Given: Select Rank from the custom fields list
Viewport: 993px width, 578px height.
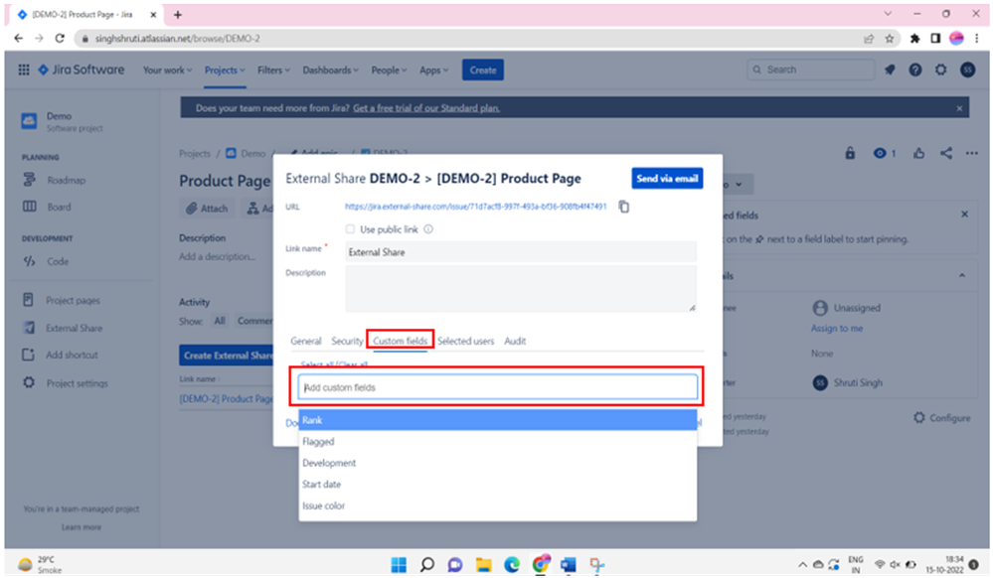Looking at the screenshot, I should click(498, 420).
